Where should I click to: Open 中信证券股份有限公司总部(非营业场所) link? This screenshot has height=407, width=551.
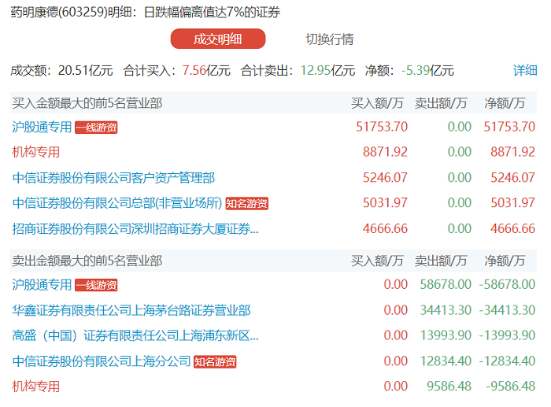(x=117, y=203)
